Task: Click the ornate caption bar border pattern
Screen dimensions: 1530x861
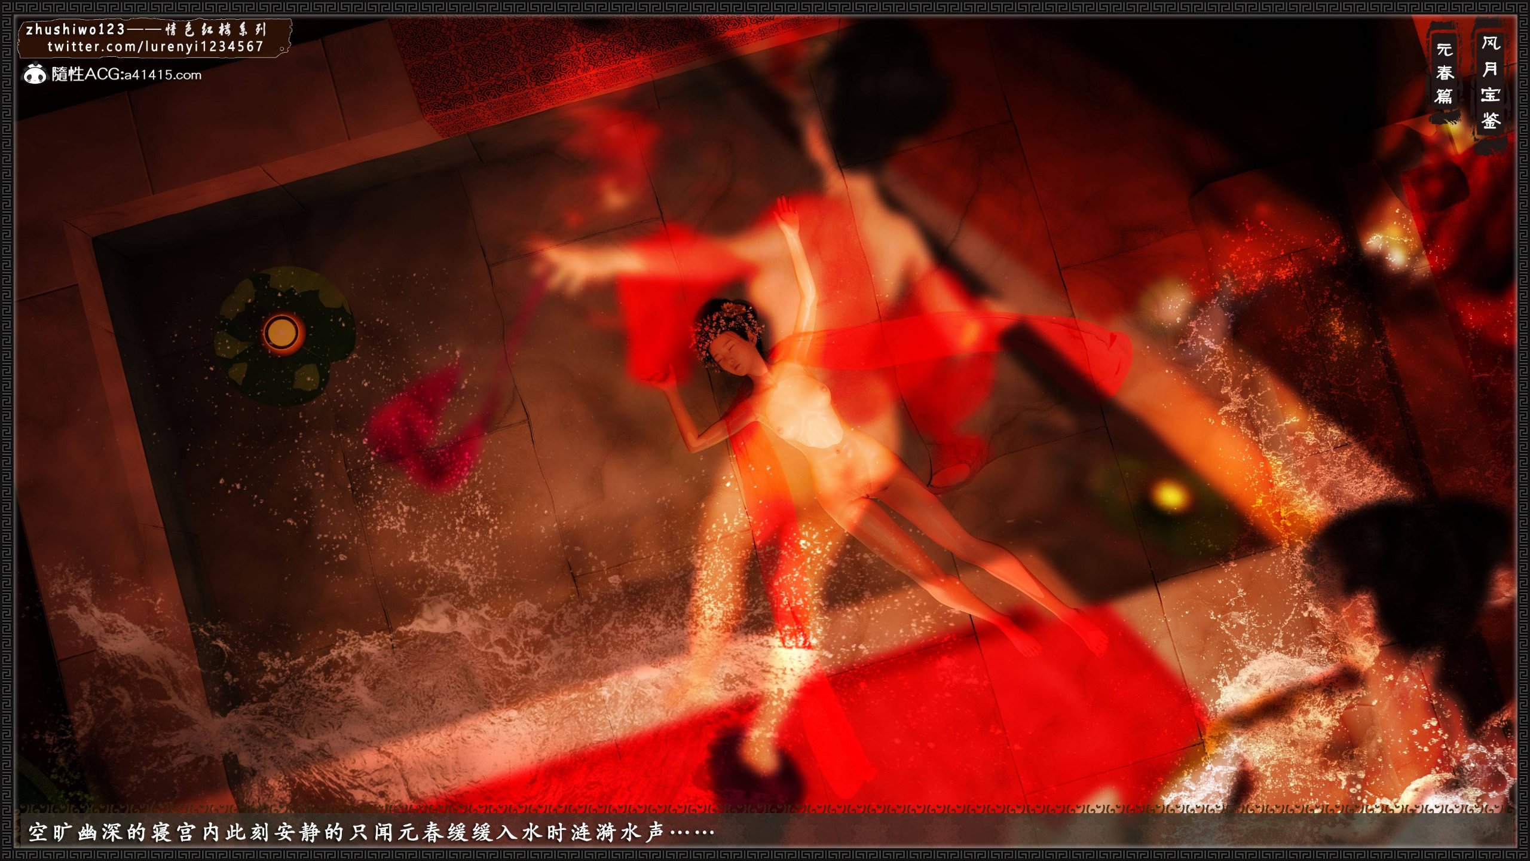Action: click(765, 808)
